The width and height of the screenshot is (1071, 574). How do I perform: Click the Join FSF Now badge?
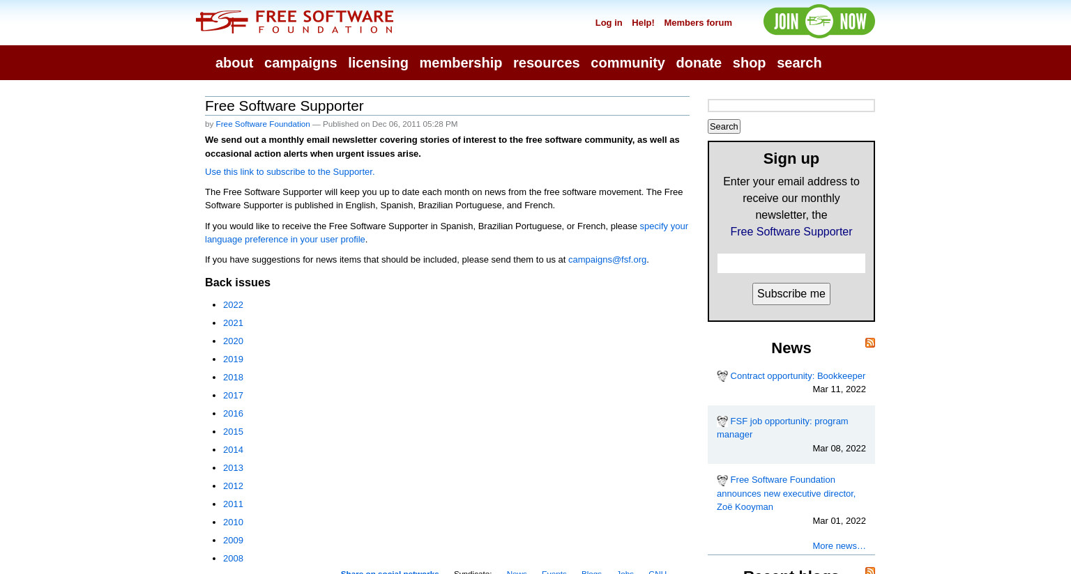pos(819,21)
